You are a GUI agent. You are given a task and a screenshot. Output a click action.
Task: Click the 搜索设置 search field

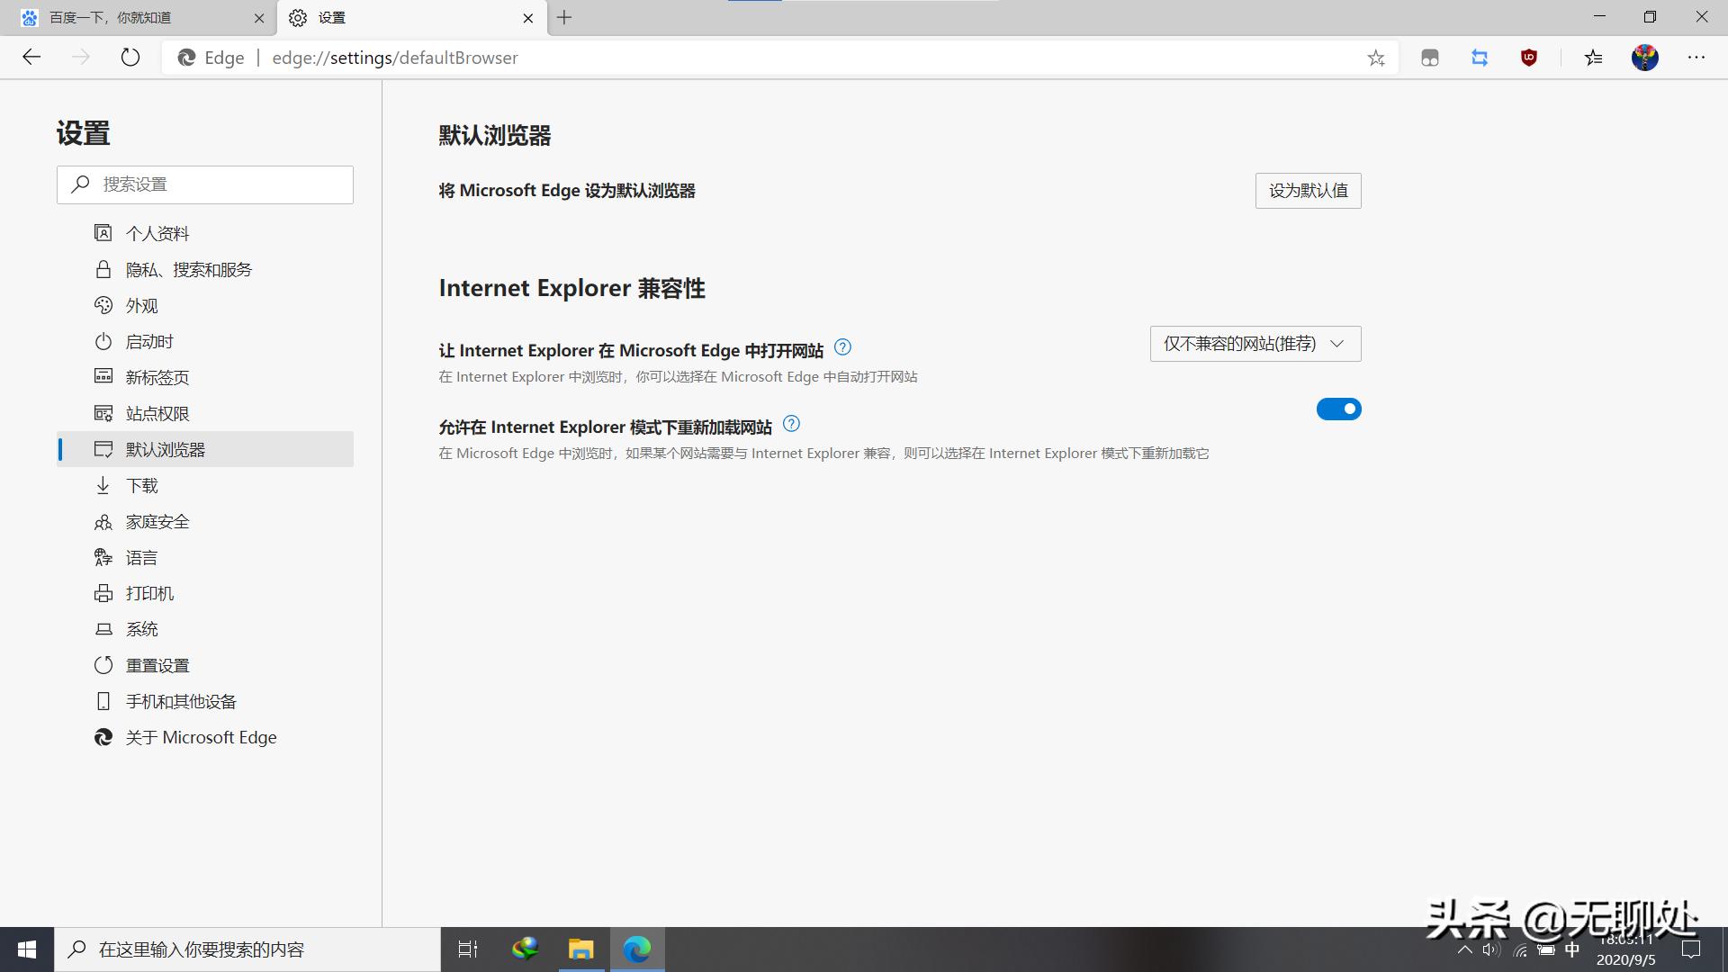205,184
